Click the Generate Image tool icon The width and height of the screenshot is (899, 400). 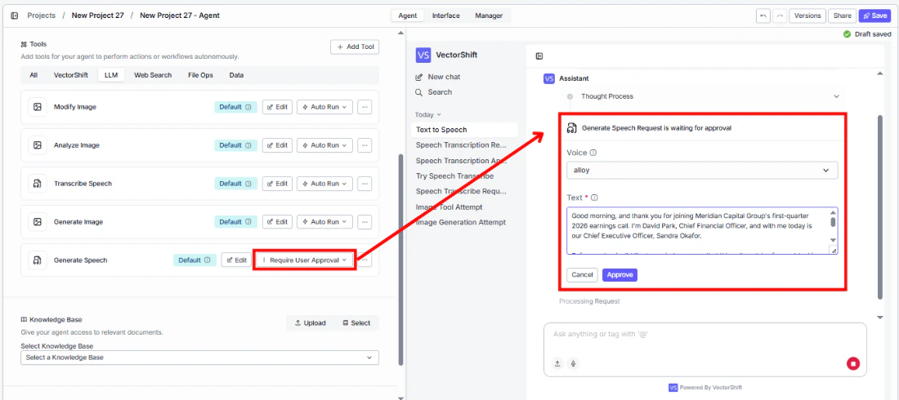(x=38, y=222)
